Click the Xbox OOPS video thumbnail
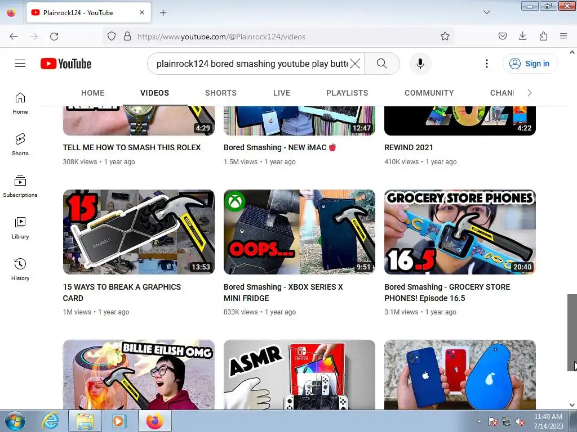 (300, 232)
